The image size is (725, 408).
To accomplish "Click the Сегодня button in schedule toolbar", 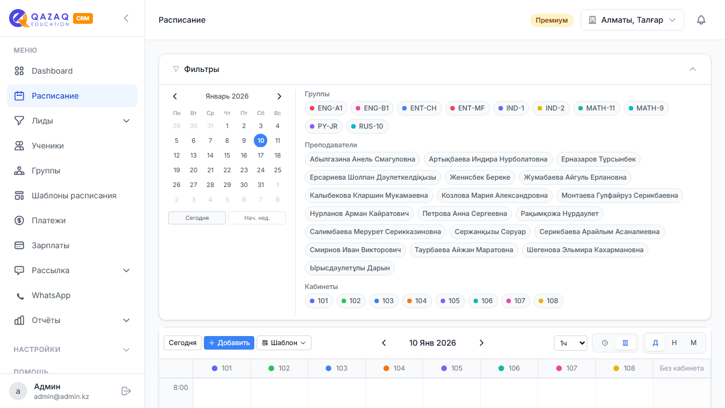I will click(182, 343).
